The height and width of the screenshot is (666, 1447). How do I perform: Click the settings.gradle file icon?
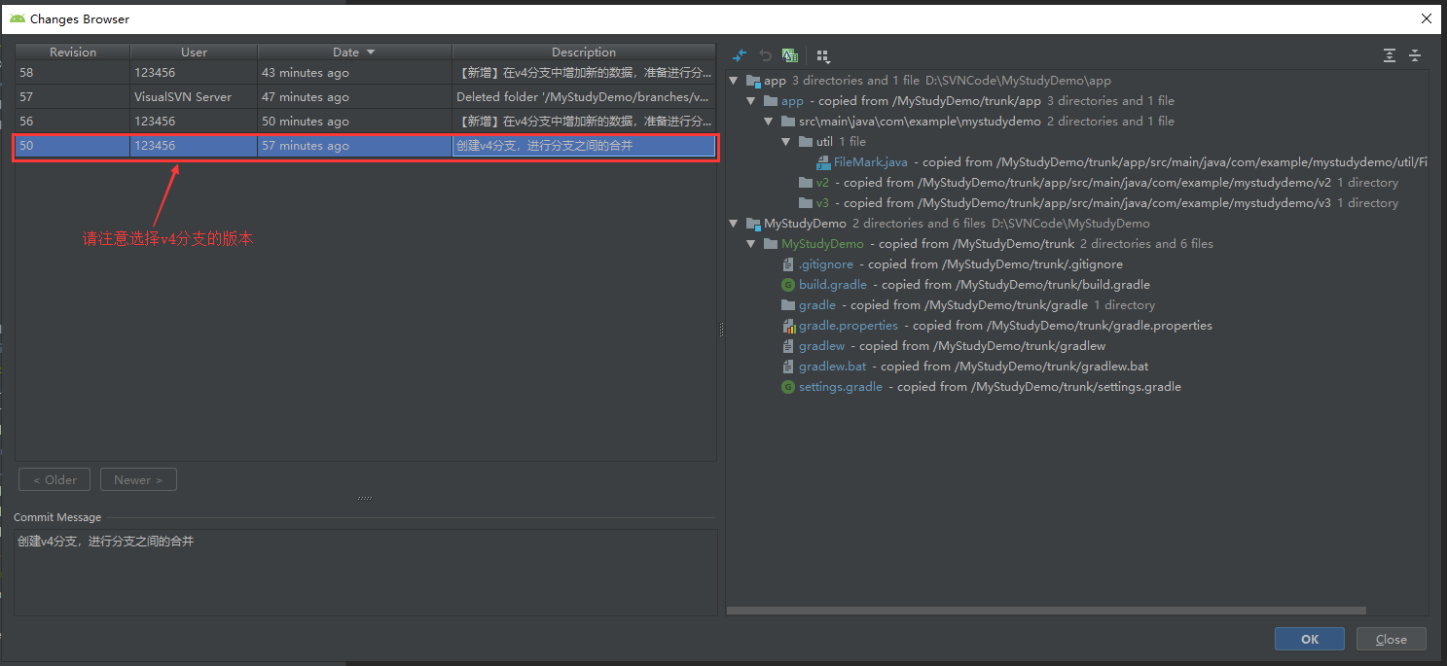788,387
